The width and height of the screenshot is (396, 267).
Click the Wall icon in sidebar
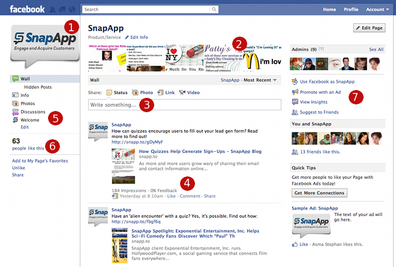click(16, 79)
